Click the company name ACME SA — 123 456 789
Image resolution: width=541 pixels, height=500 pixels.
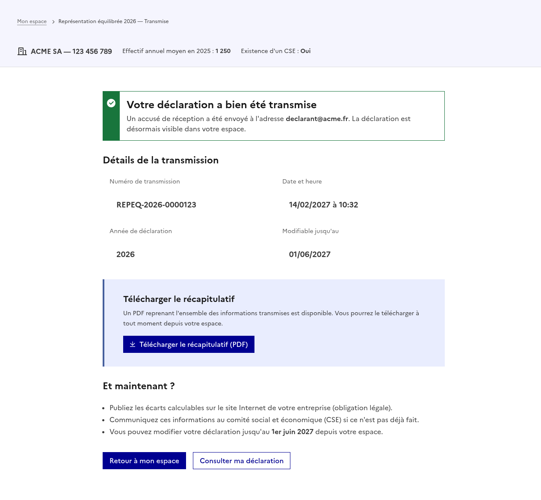click(x=71, y=51)
